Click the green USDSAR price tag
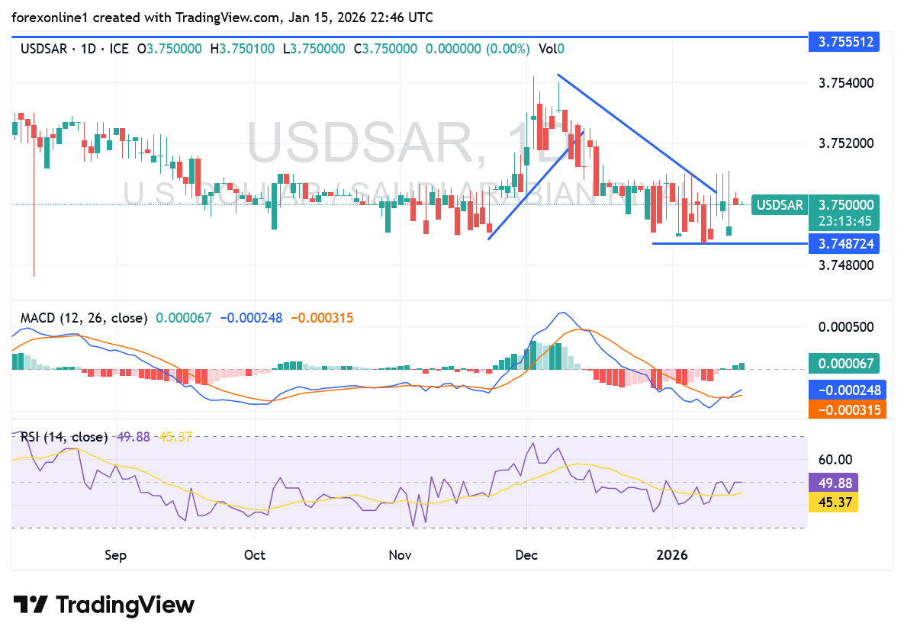The image size is (904, 639). 779,204
